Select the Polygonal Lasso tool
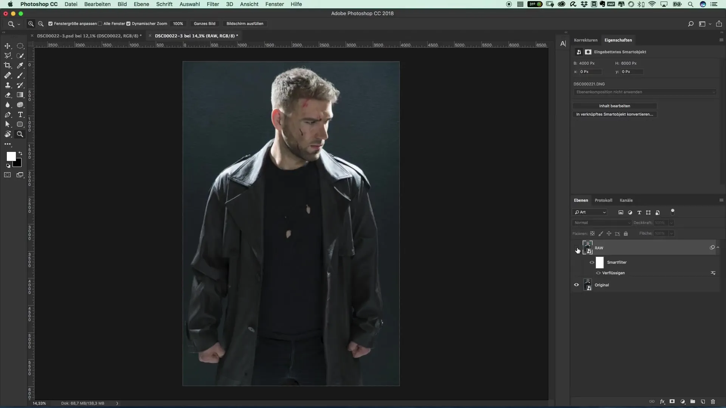Image resolution: width=726 pixels, height=408 pixels. tap(8, 56)
